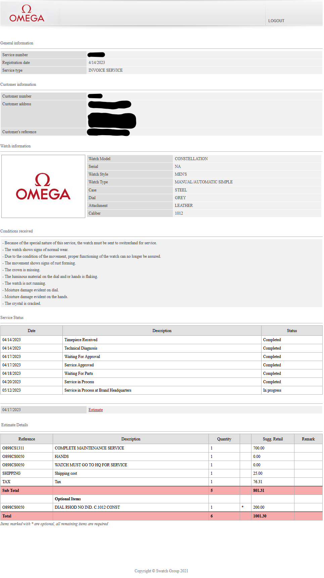Click the Omega logo in the header
This screenshot has width=324, height=578.
(27, 14)
